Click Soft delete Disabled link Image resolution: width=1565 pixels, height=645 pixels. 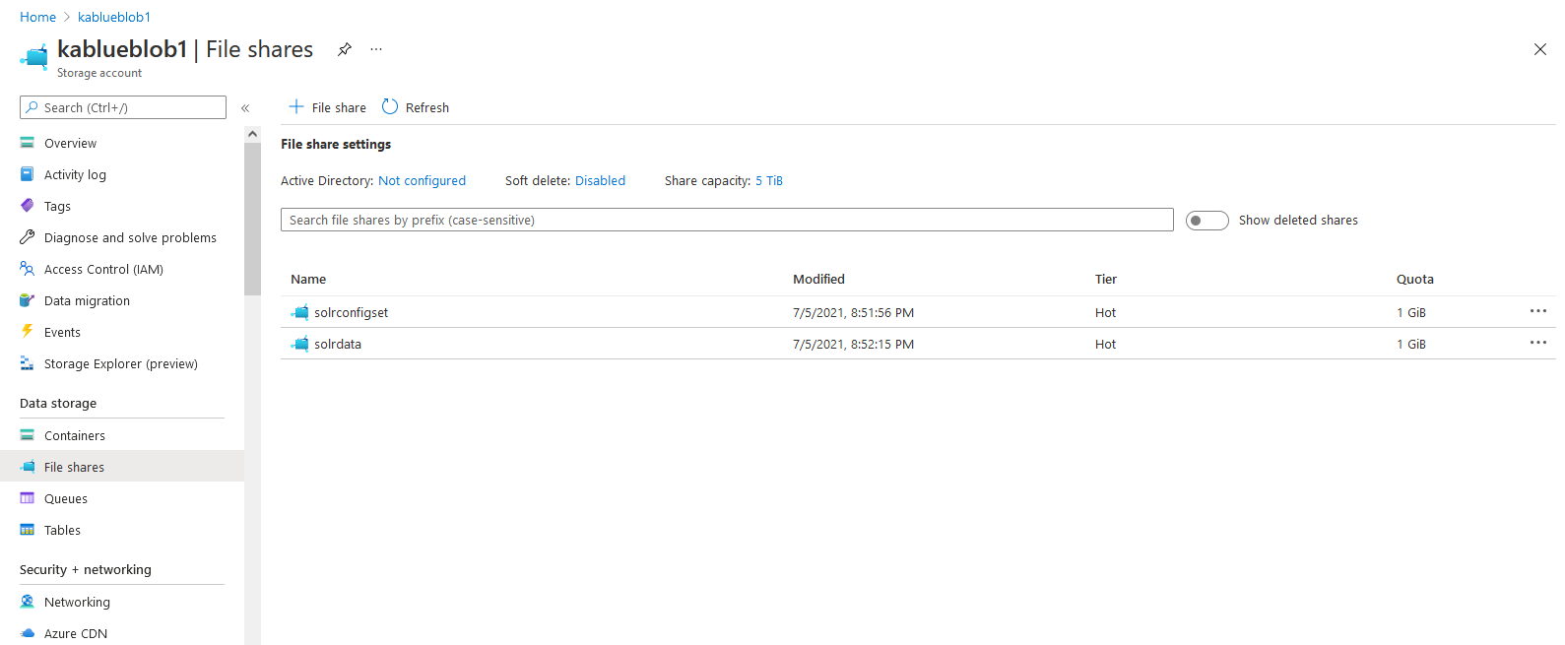(600, 181)
